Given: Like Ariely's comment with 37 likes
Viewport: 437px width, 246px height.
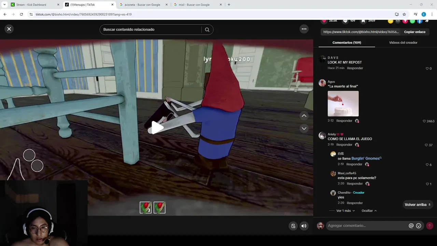Looking at the screenshot, I should click(426, 145).
